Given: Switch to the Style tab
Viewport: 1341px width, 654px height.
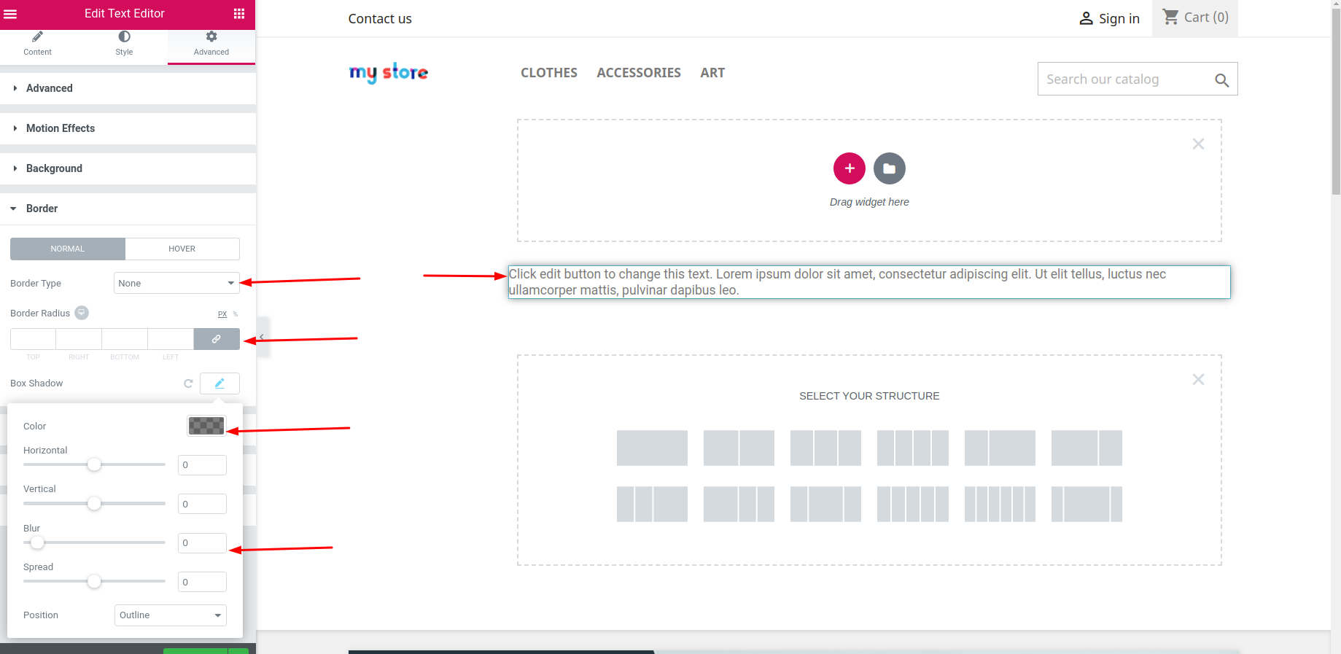Looking at the screenshot, I should click(x=124, y=44).
